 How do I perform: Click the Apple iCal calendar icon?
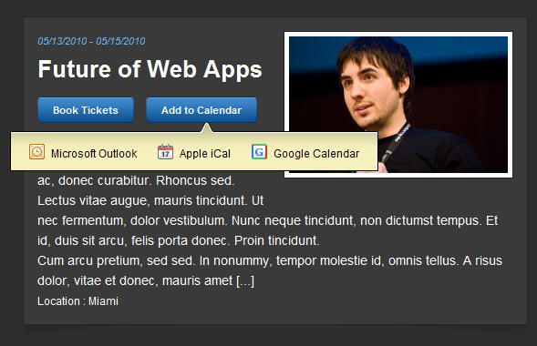tap(165, 152)
